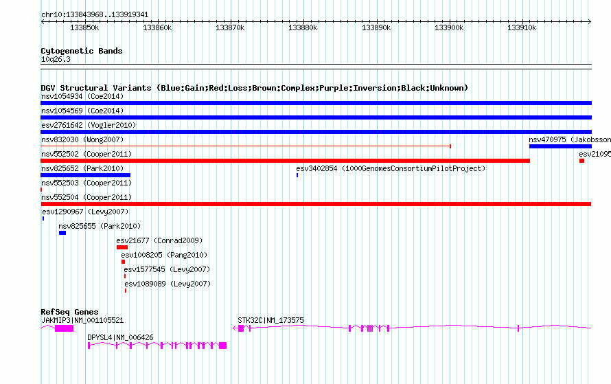This screenshot has height=384, width=611.
Task: Click the nsv1054569 (Coe2014) label
Action: [82, 111]
